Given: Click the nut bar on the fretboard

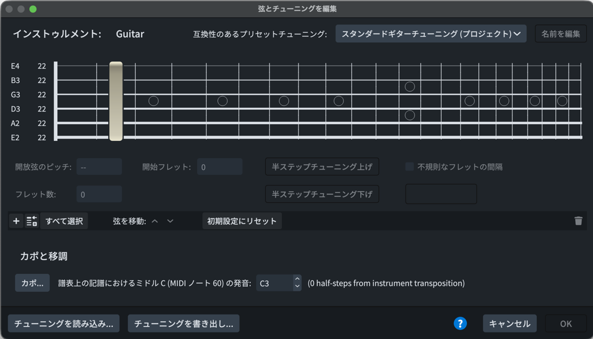Looking at the screenshot, I should coord(116,101).
